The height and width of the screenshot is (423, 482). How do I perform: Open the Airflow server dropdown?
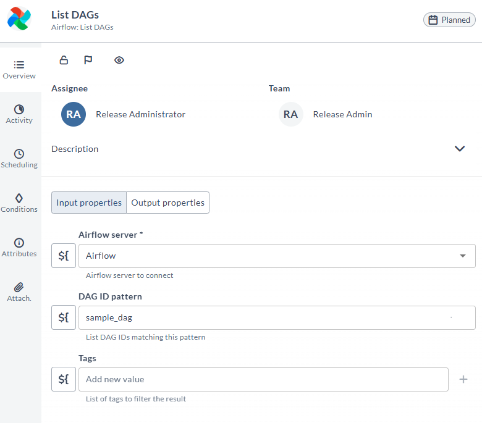277,256
